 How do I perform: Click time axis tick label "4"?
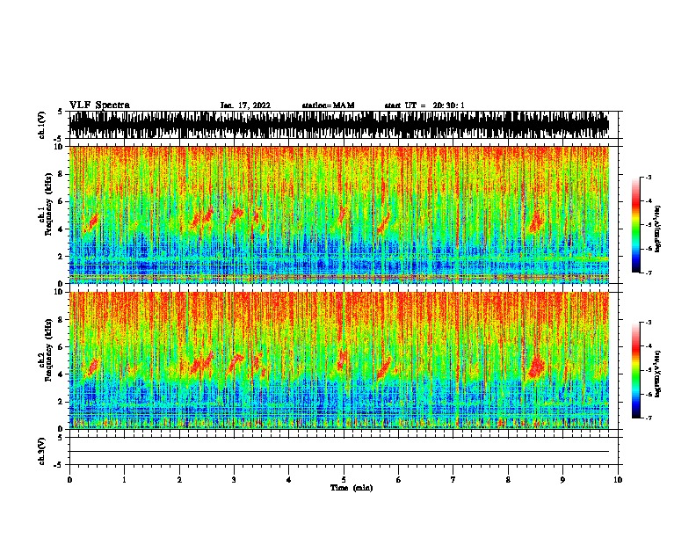click(289, 480)
